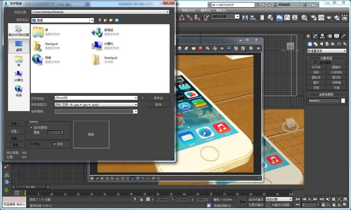Open the name template dropdown
The height and width of the screenshot is (210, 351).
(x=135, y=111)
